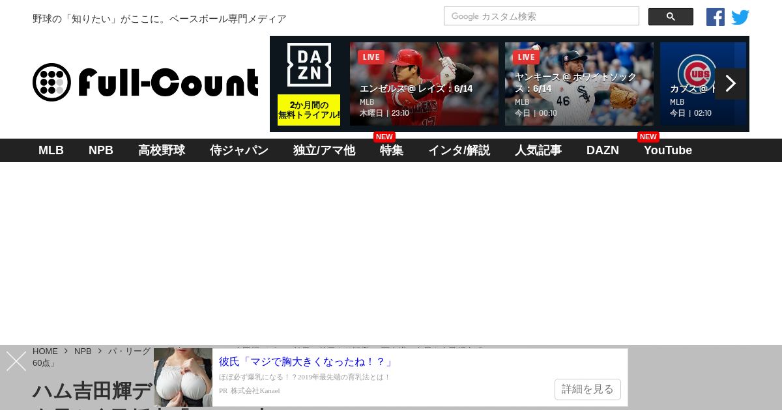Open the 高校野球 menu
The height and width of the screenshot is (410, 782).
162,150
